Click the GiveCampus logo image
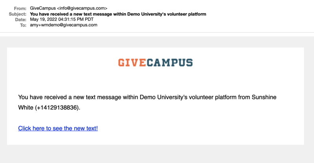 coord(155,62)
